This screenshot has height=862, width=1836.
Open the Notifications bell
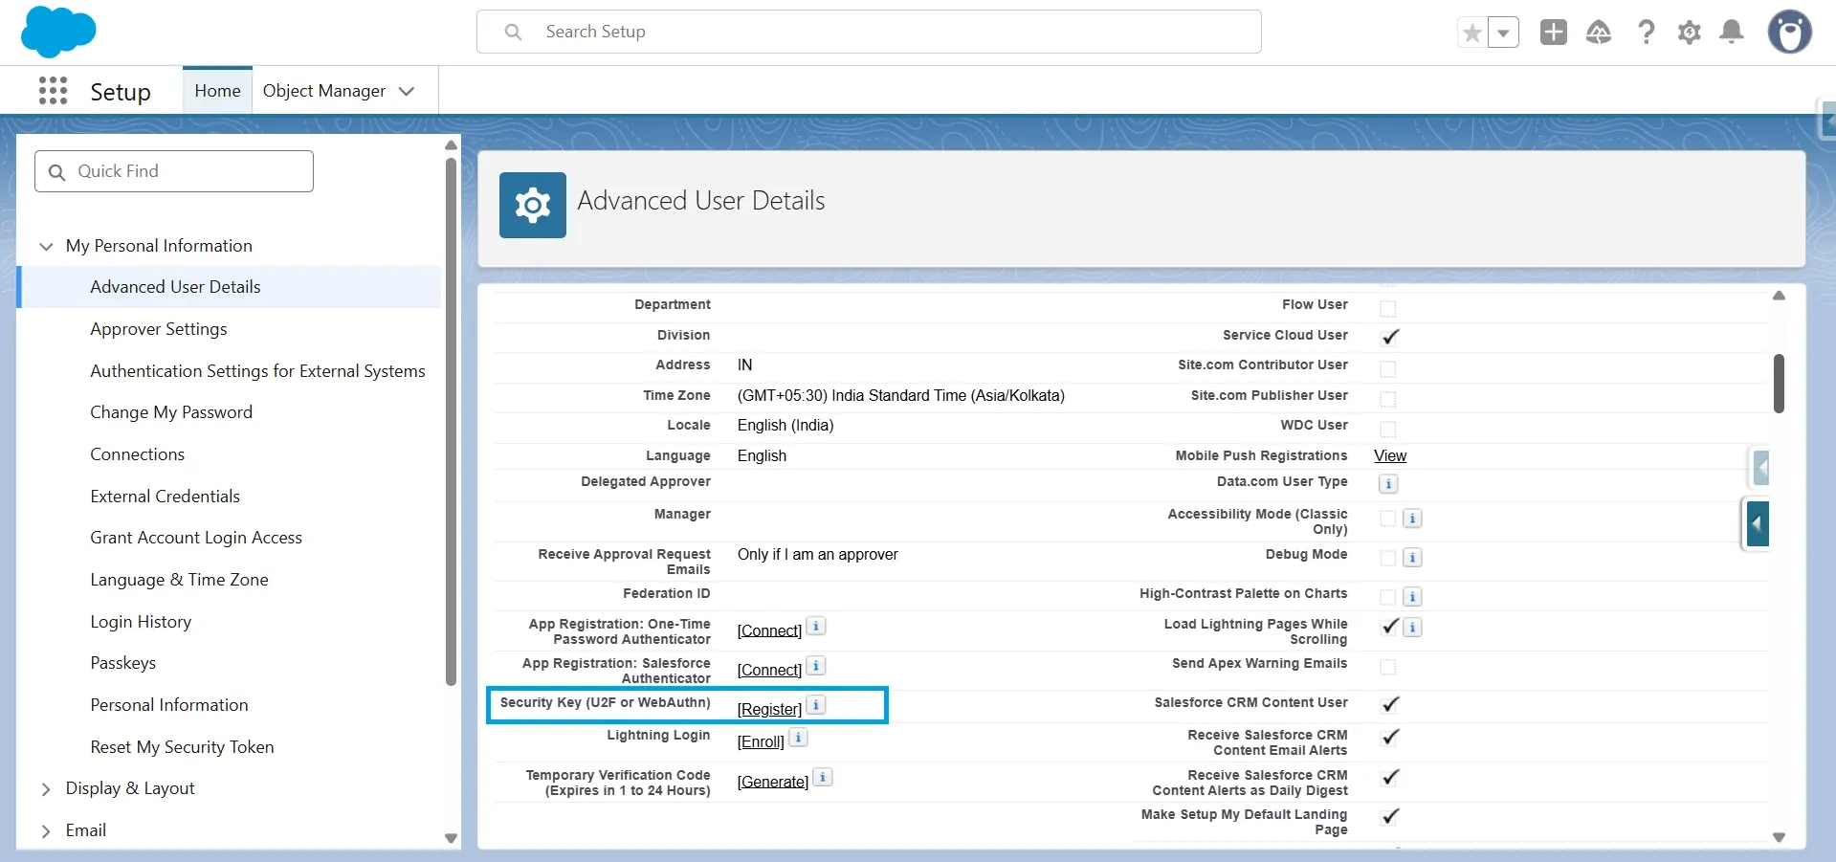pos(1732,33)
